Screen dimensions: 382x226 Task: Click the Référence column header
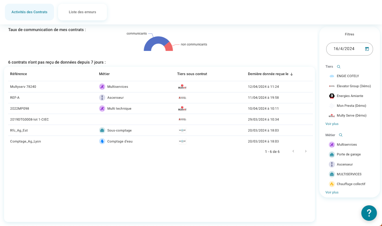point(19,74)
